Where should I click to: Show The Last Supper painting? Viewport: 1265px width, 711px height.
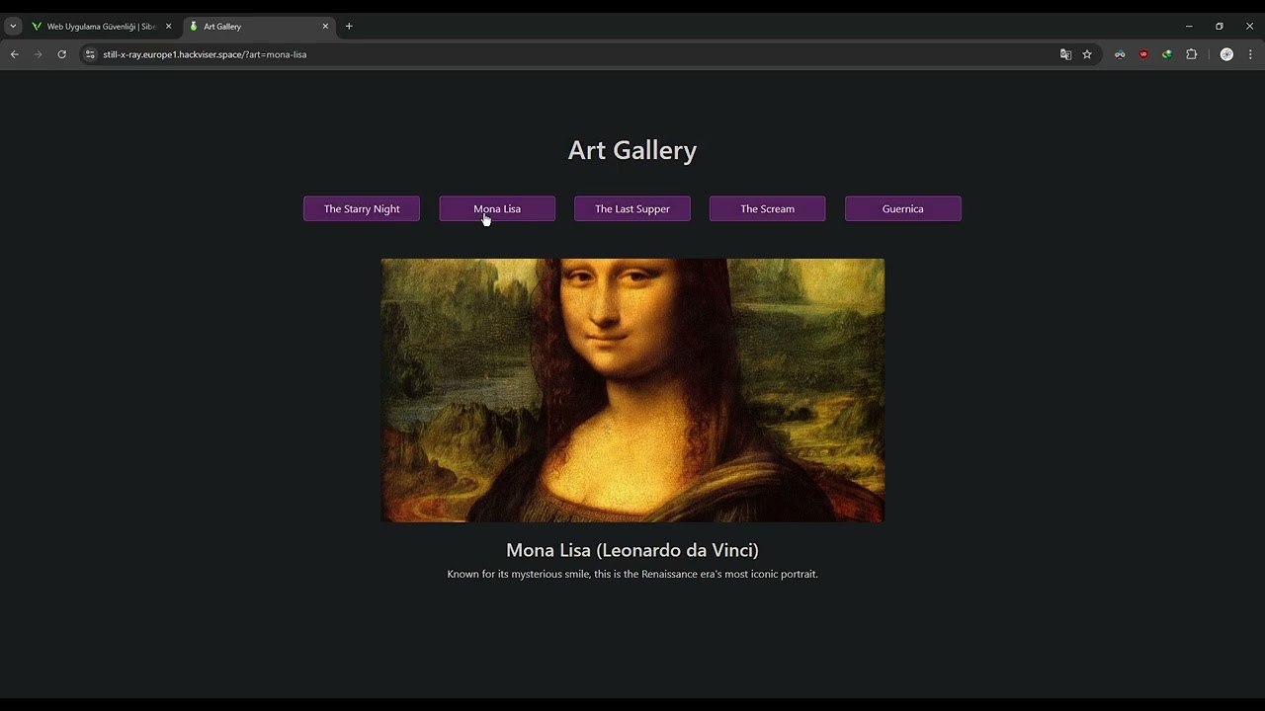[632, 208]
